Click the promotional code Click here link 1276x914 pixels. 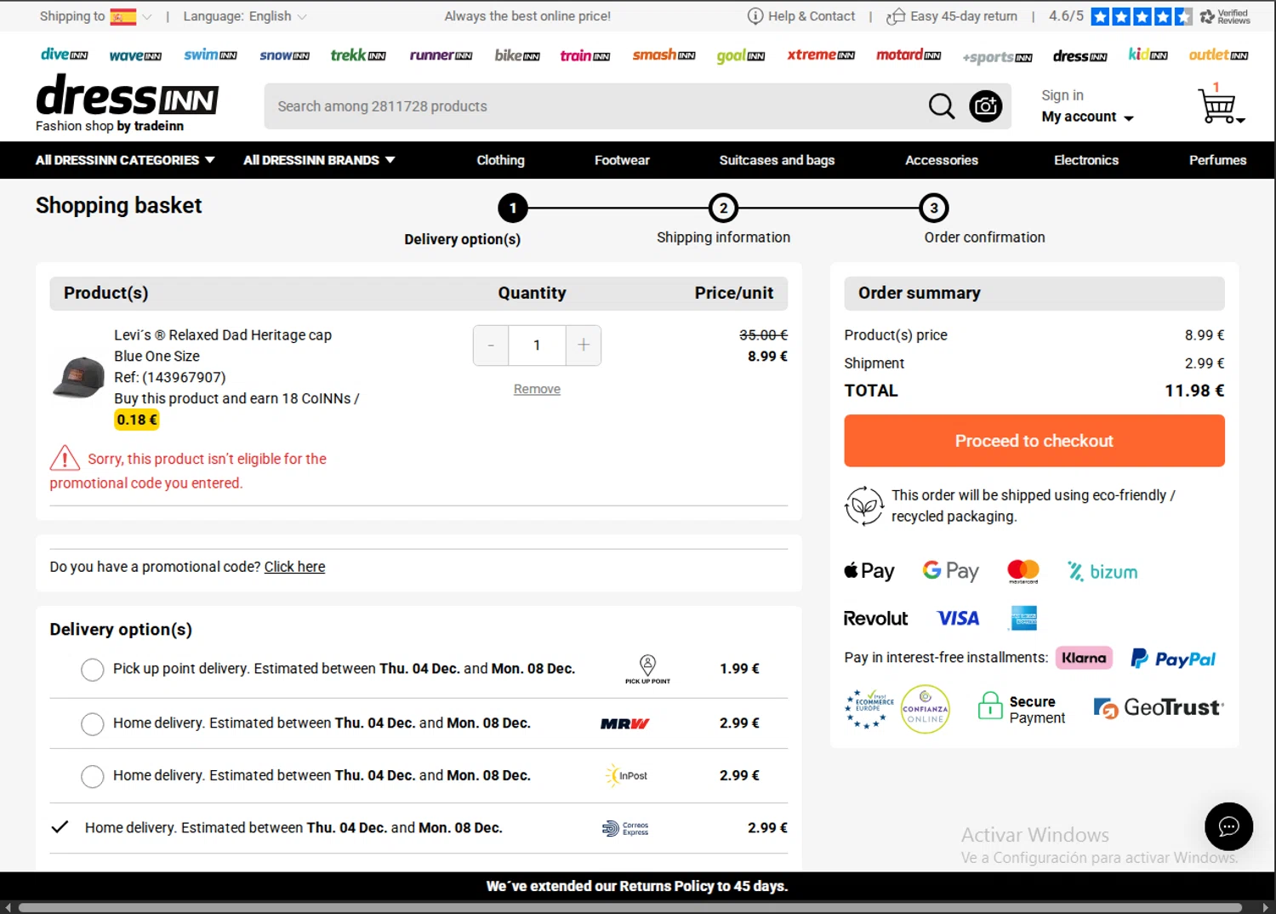click(294, 567)
